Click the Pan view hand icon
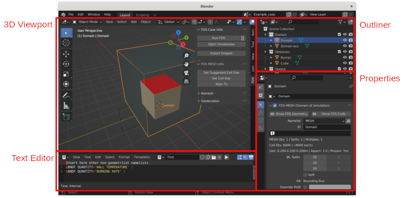This screenshot has width=405, height=198. click(x=186, y=64)
